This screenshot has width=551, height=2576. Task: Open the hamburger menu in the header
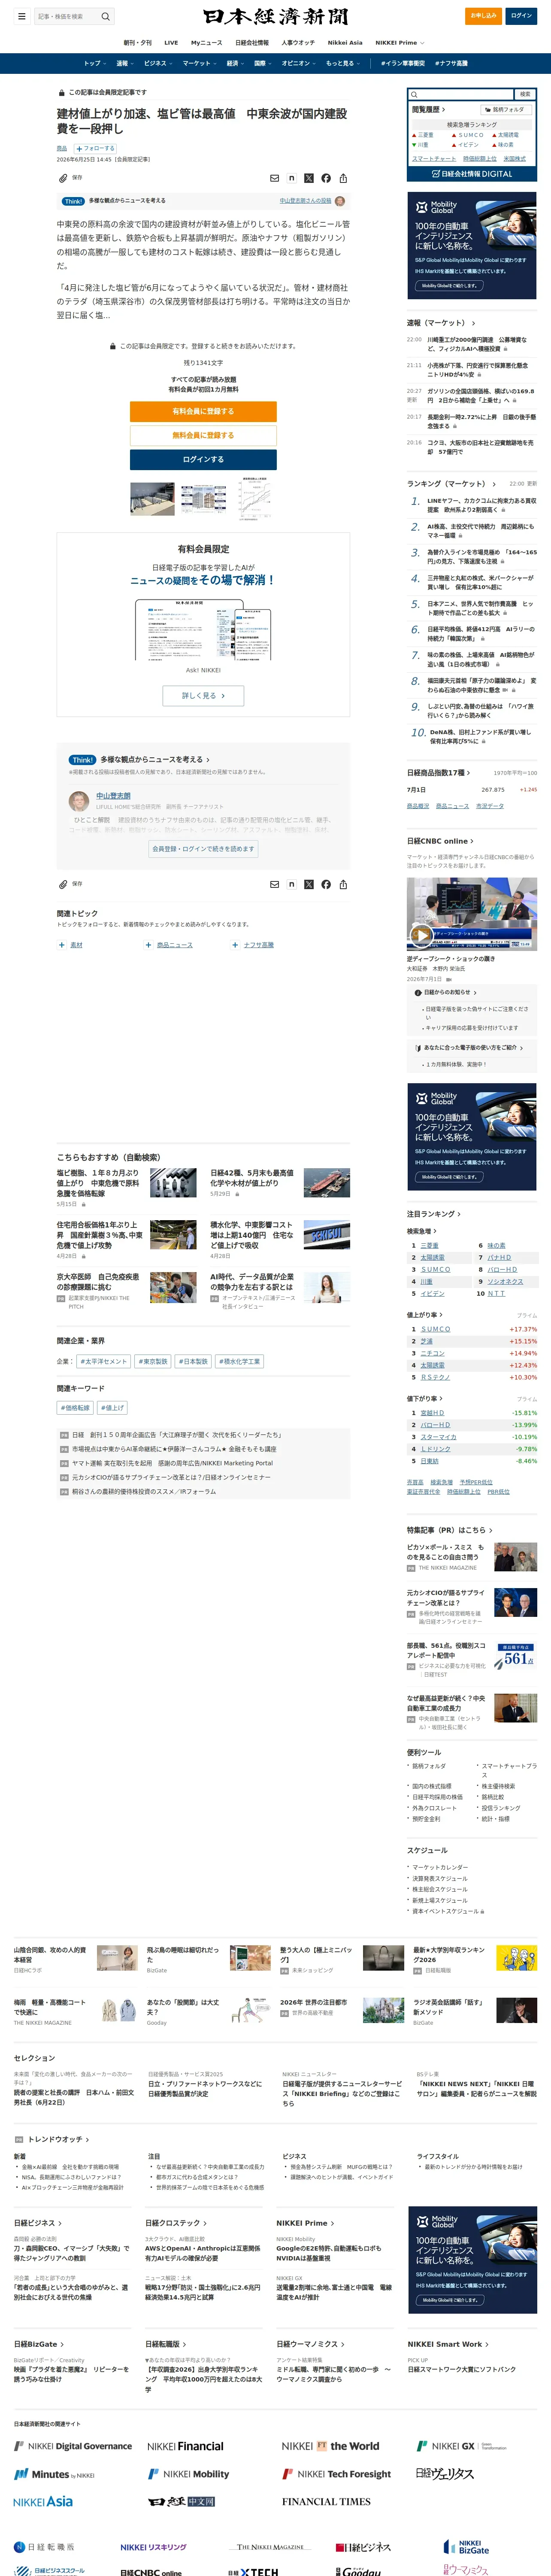click(x=21, y=16)
